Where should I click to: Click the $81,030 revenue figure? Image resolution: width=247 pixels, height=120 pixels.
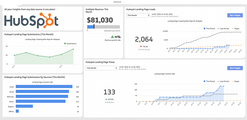pos(100,20)
